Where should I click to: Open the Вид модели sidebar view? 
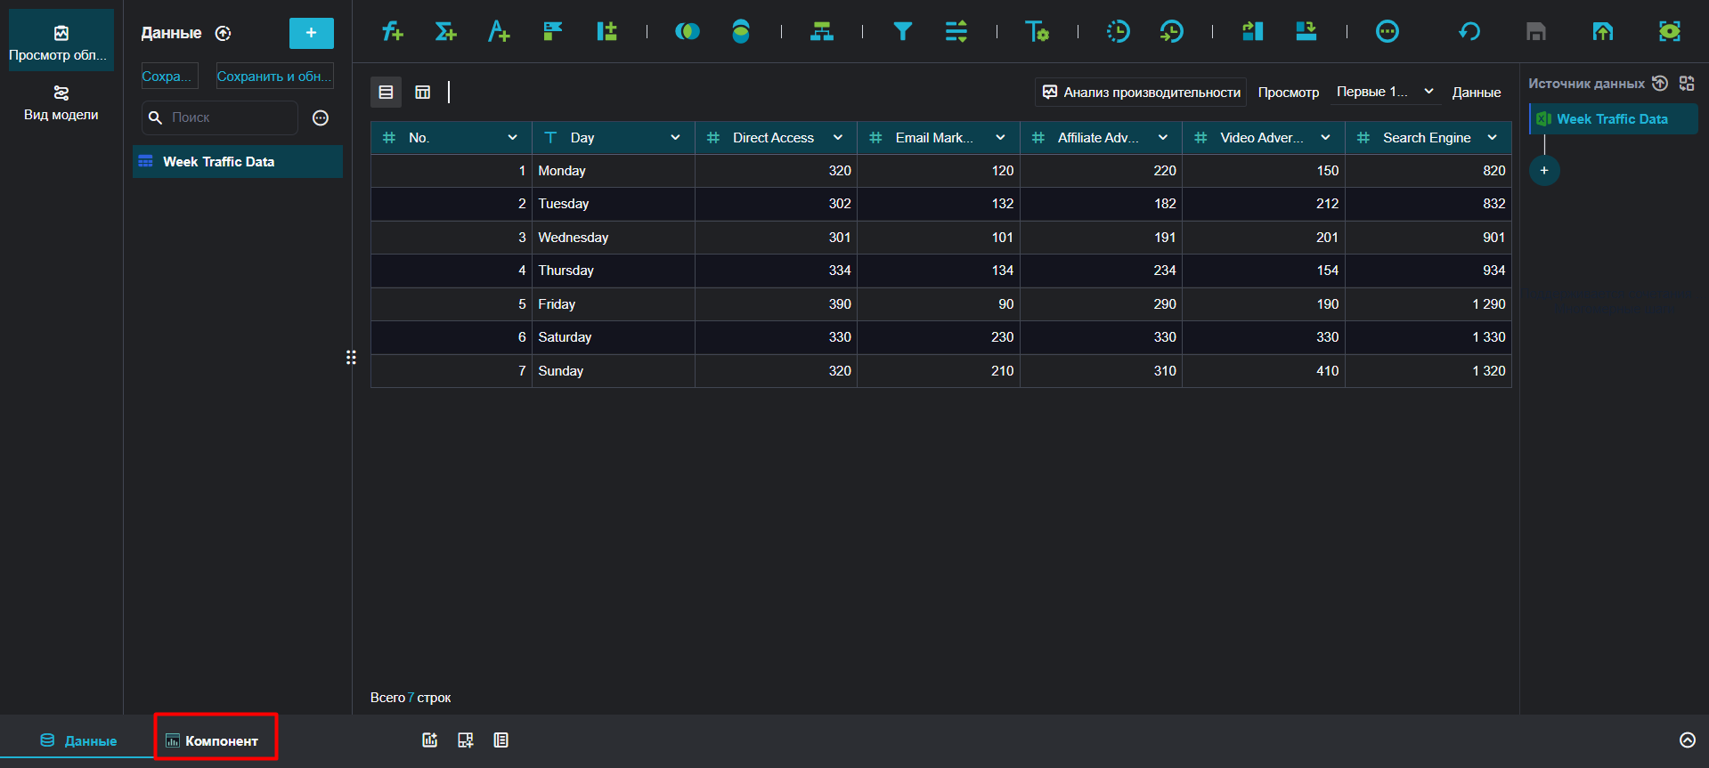point(61,103)
